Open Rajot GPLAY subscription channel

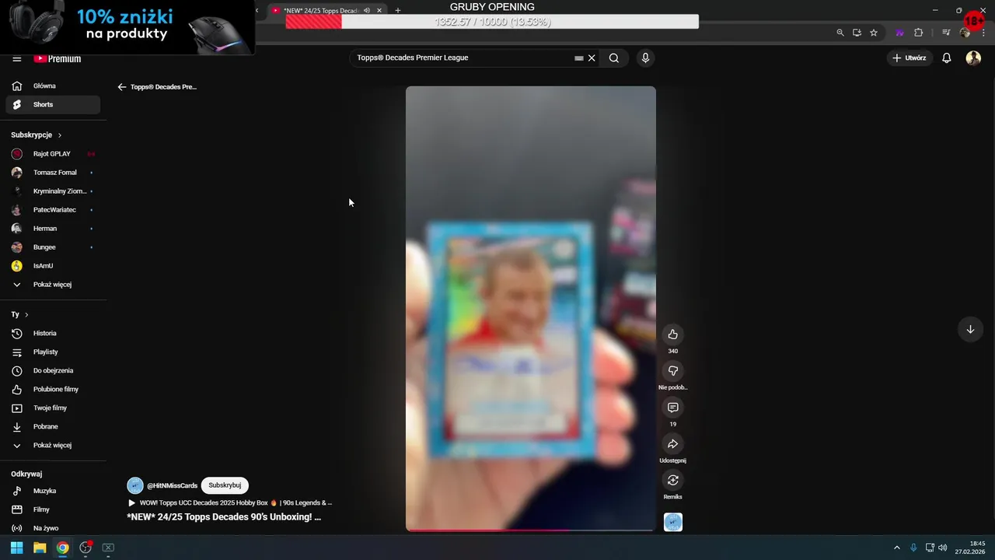(53, 154)
